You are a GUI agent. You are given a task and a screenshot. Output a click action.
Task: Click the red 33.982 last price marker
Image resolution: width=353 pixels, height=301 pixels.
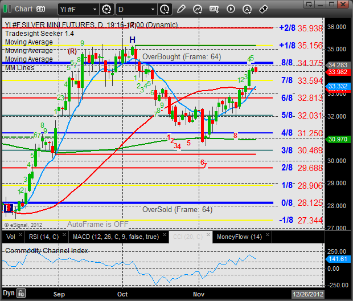tap(338, 72)
